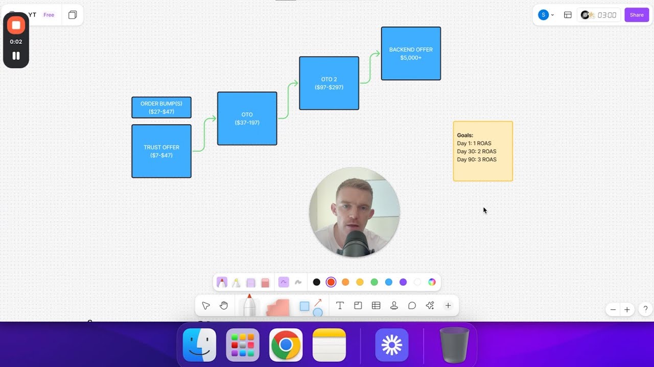Image resolution: width=654 pixels, height=367 pixels.
Task: Select the connector arrow tool
Action: (x=318, y=302)
